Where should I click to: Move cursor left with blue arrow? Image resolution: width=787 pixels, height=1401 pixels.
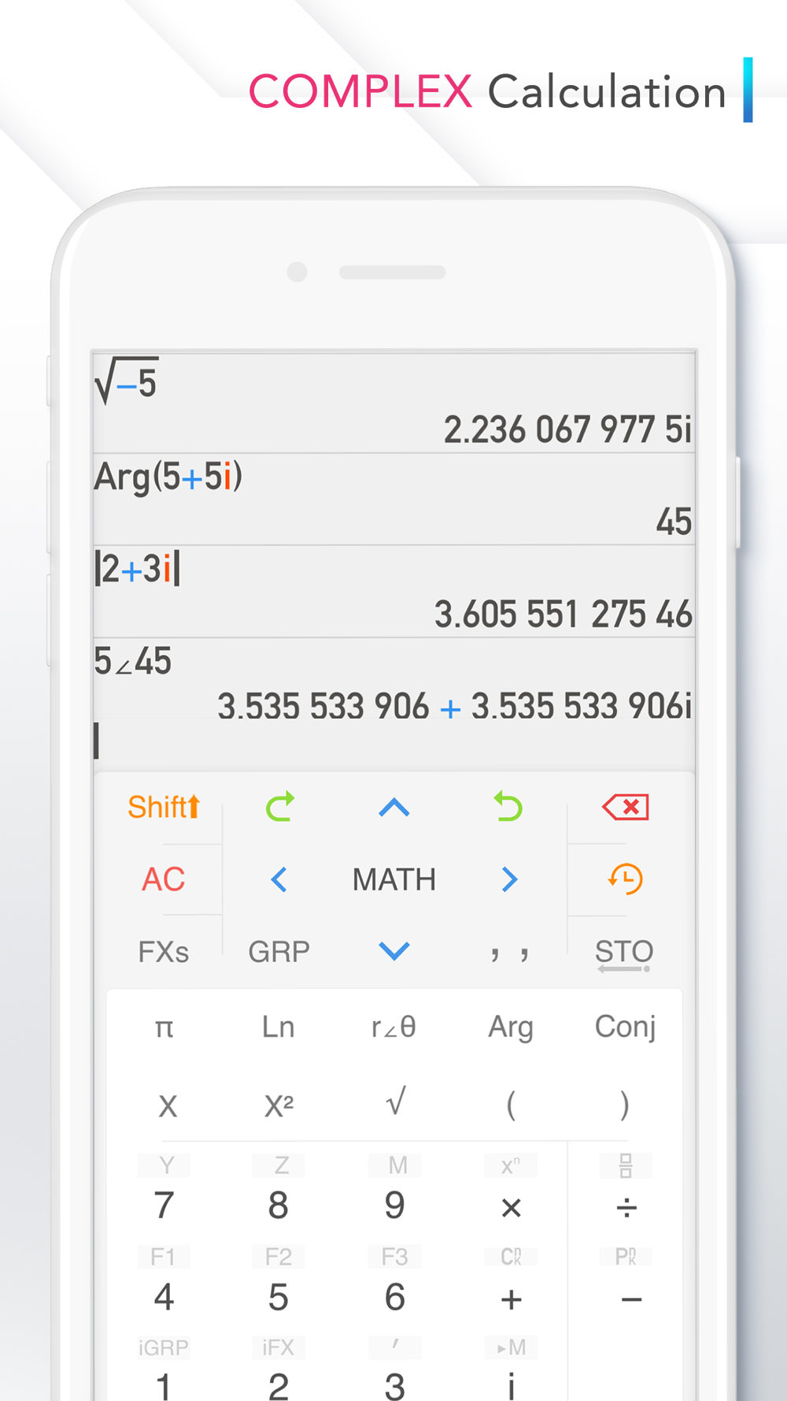(279, 879)
